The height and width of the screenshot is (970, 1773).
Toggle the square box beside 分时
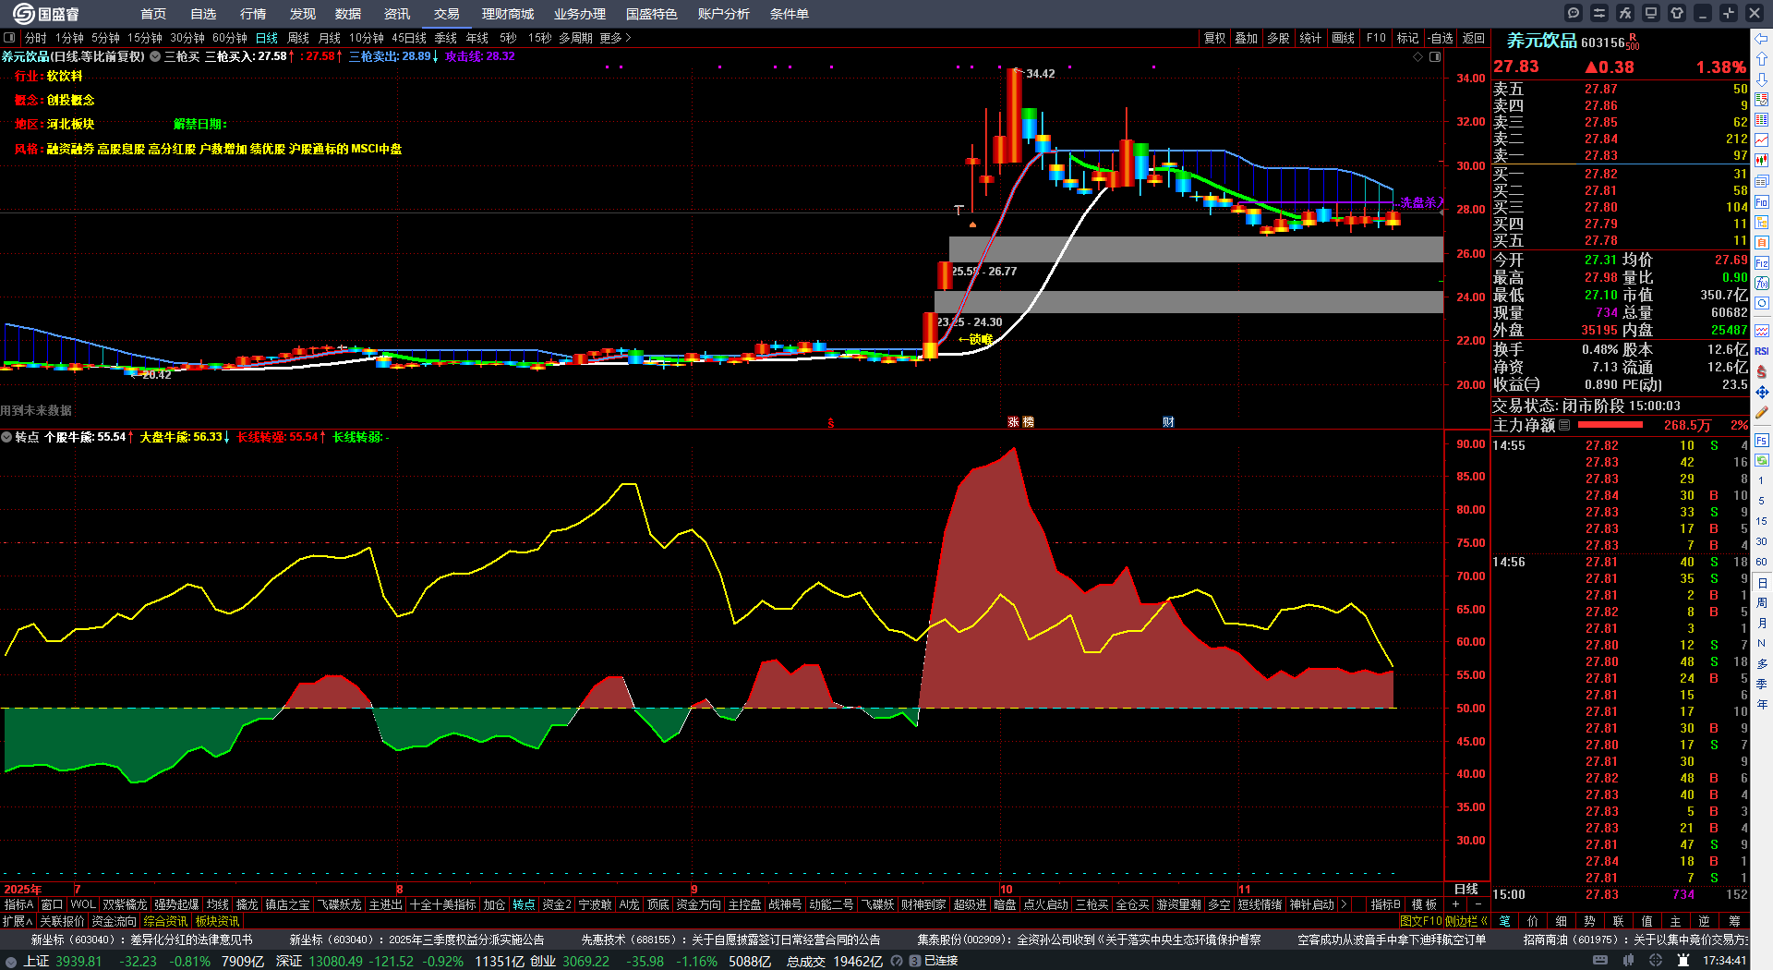(9, 38)
